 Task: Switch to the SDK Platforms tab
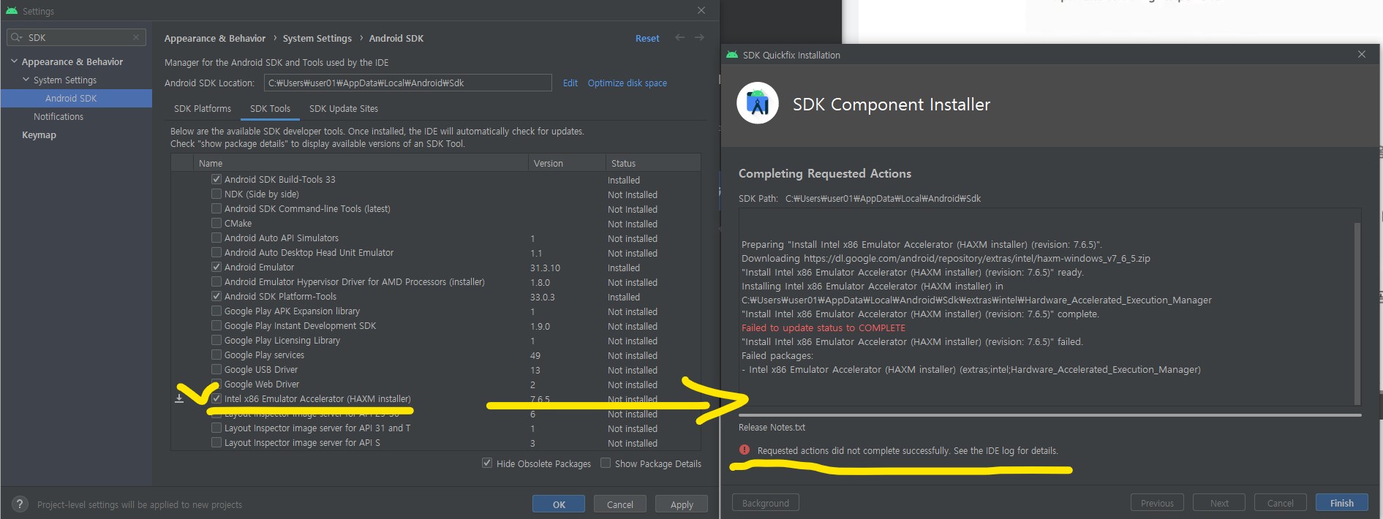(203, 108)
